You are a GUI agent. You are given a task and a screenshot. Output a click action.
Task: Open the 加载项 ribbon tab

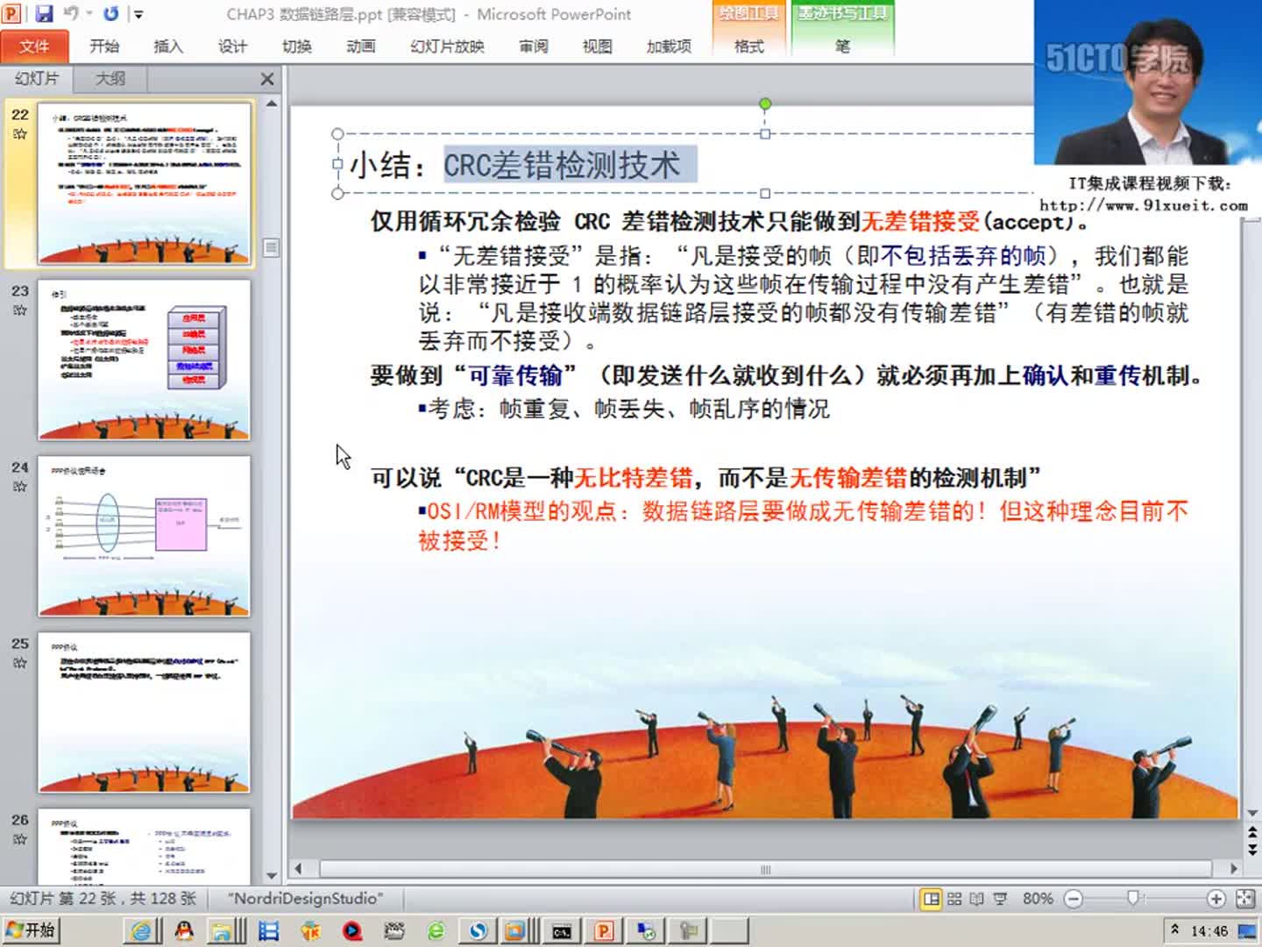[669, 46]
